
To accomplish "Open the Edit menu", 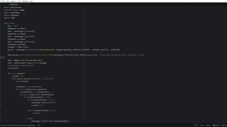I will [x=3, y=1].
